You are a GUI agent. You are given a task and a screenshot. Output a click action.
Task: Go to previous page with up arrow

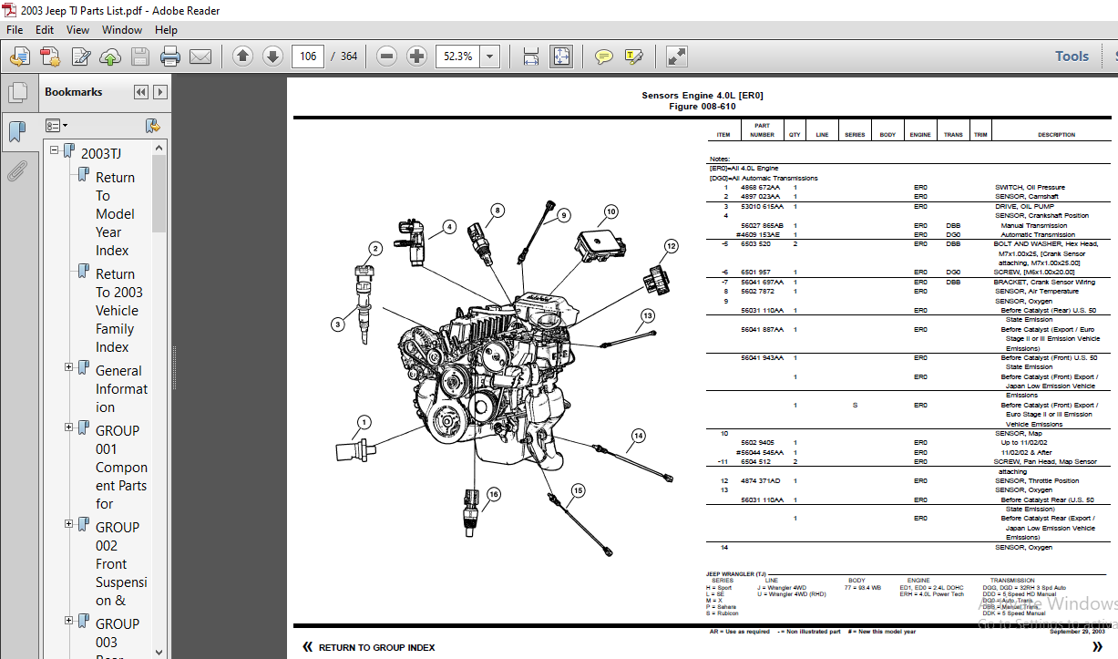click(x=242, y=57)
